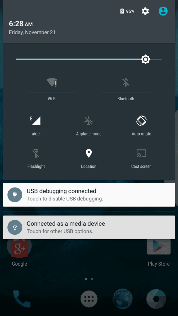Image resolution: width=178 pixels, height=316 pixels.
Task: Open the app drawer button
Action: pos(89,299)
